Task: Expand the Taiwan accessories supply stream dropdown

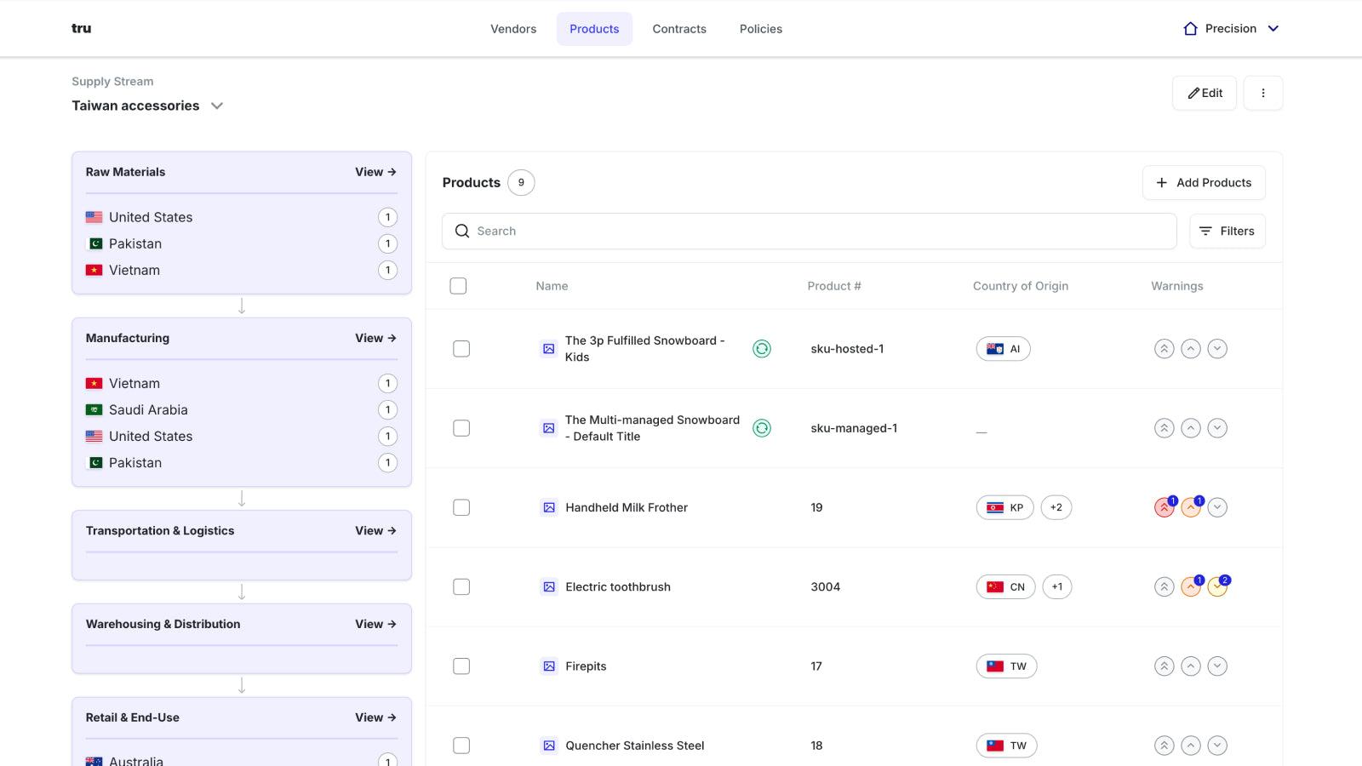Action: [x=217, y=106]
